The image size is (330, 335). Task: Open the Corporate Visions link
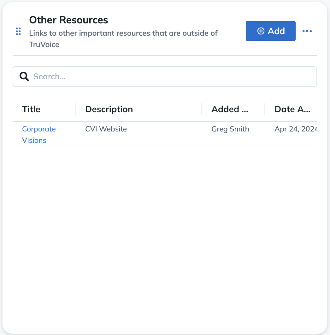click(x=39, y=135)
